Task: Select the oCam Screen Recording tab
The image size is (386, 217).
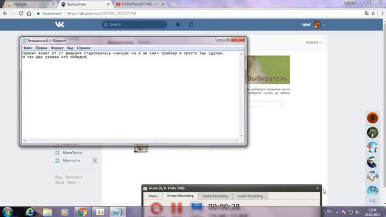Action: [180, 196]
